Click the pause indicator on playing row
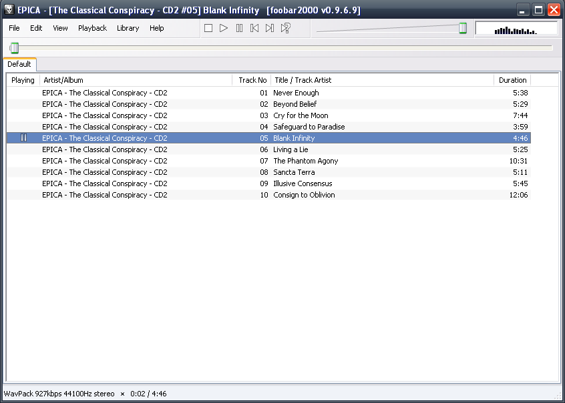This screenshot has width=565, height=403. (23, 138)
